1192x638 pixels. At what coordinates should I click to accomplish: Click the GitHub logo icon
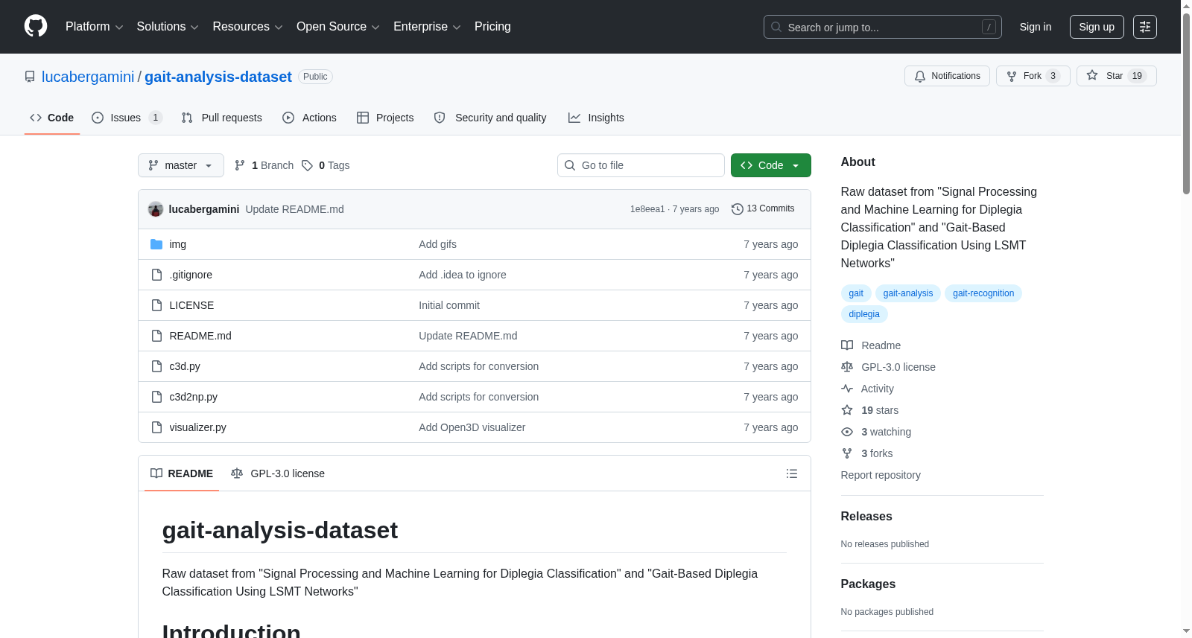(36, 26)
